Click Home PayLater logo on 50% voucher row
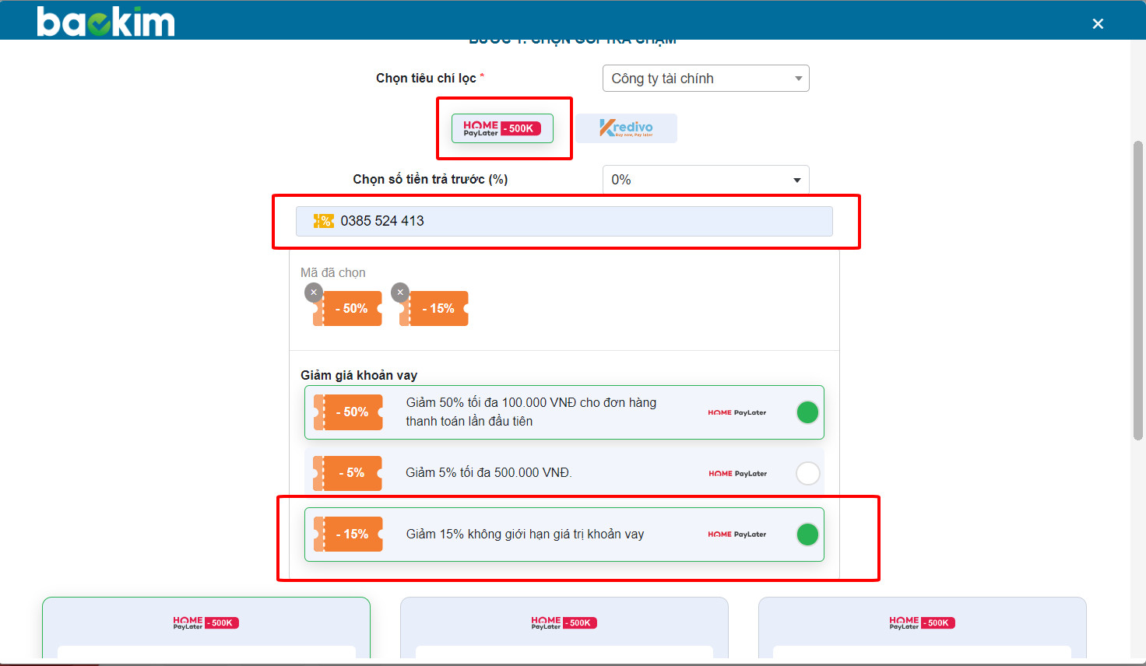1146x666 pixels. 737,412
